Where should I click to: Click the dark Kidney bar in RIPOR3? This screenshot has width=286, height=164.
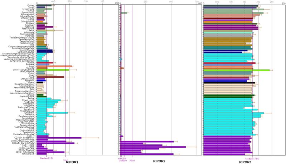click(x=231, y=6)
